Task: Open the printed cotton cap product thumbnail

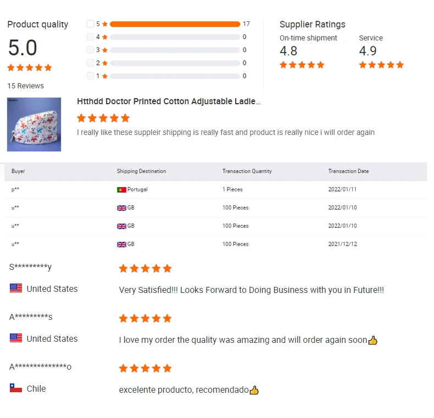Action: pos(34,125)
